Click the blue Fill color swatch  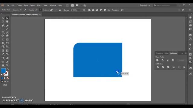pyautogui.click(x=3, y=71)
